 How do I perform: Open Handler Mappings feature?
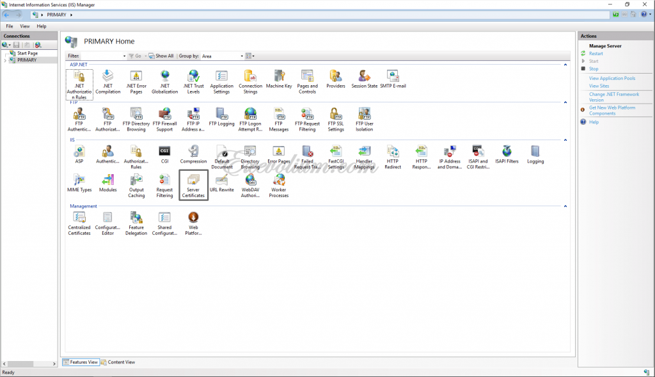364,157
